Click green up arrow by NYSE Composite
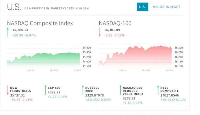This screenshot has height=115, width=200. click(158, 90)
